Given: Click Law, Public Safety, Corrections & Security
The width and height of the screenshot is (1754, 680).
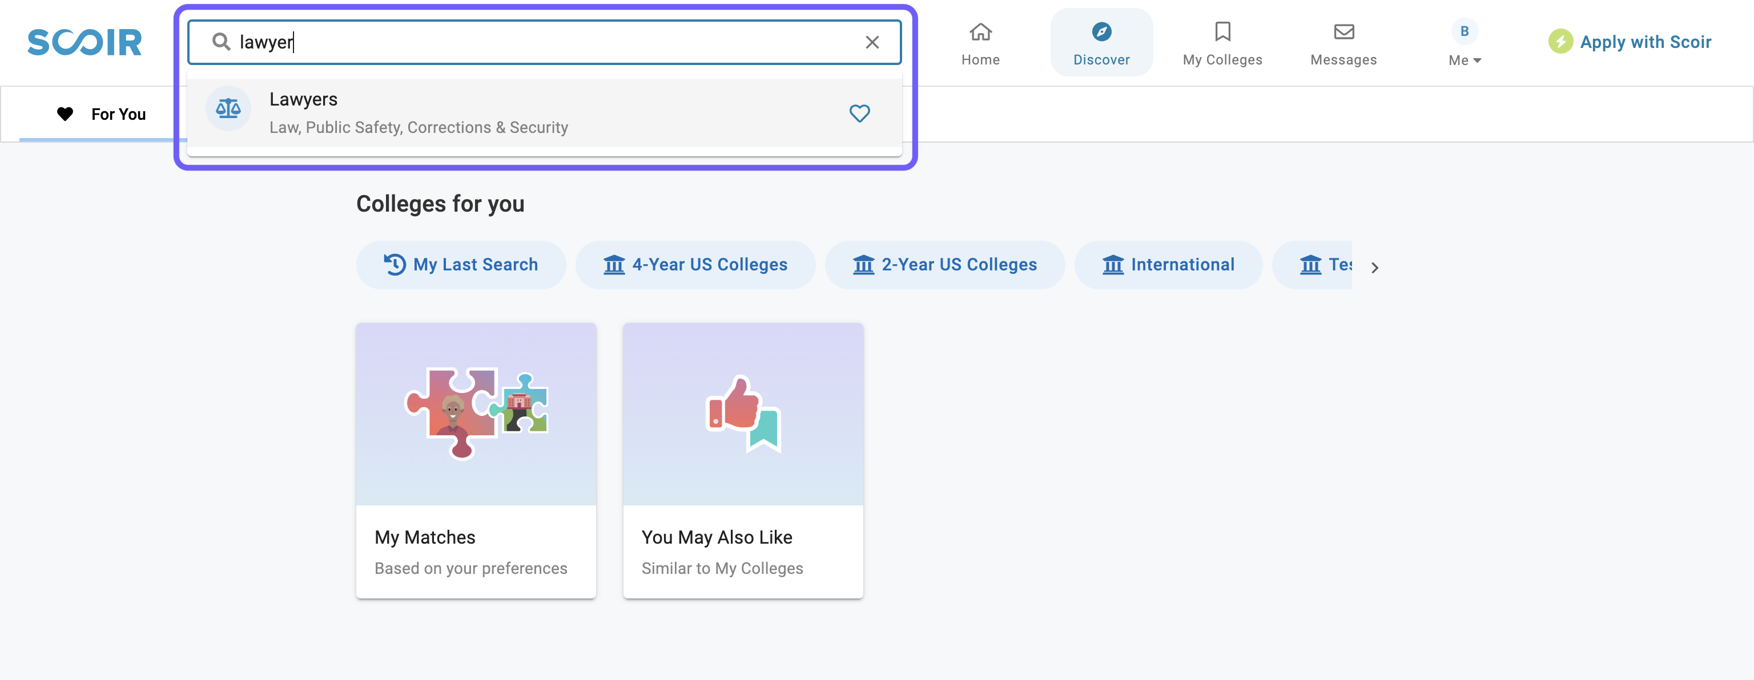Looking at the screenshot, I should click(418, 127).
